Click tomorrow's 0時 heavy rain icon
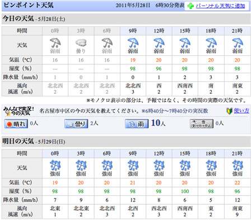This screenshot has width=252, height=221. (x=55, y=165)
